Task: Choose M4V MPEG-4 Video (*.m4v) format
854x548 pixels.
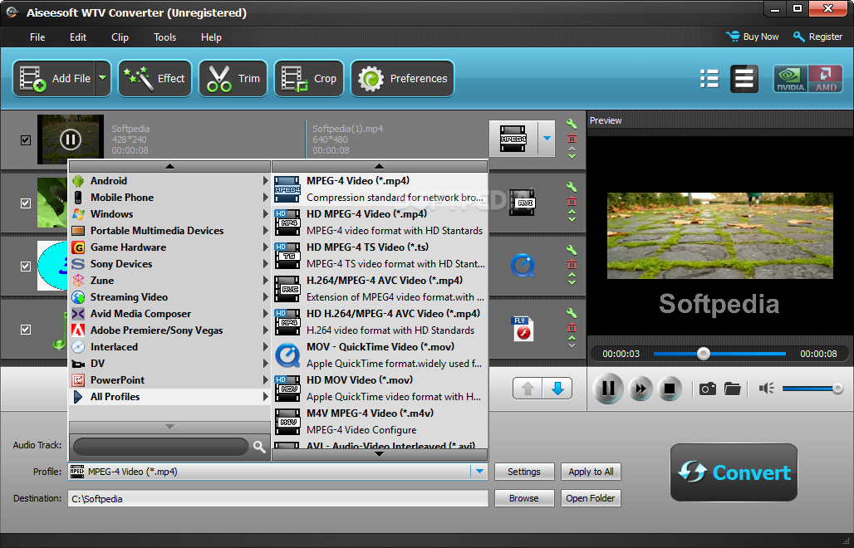Action: pyautogui.click(x=380, y=421)
